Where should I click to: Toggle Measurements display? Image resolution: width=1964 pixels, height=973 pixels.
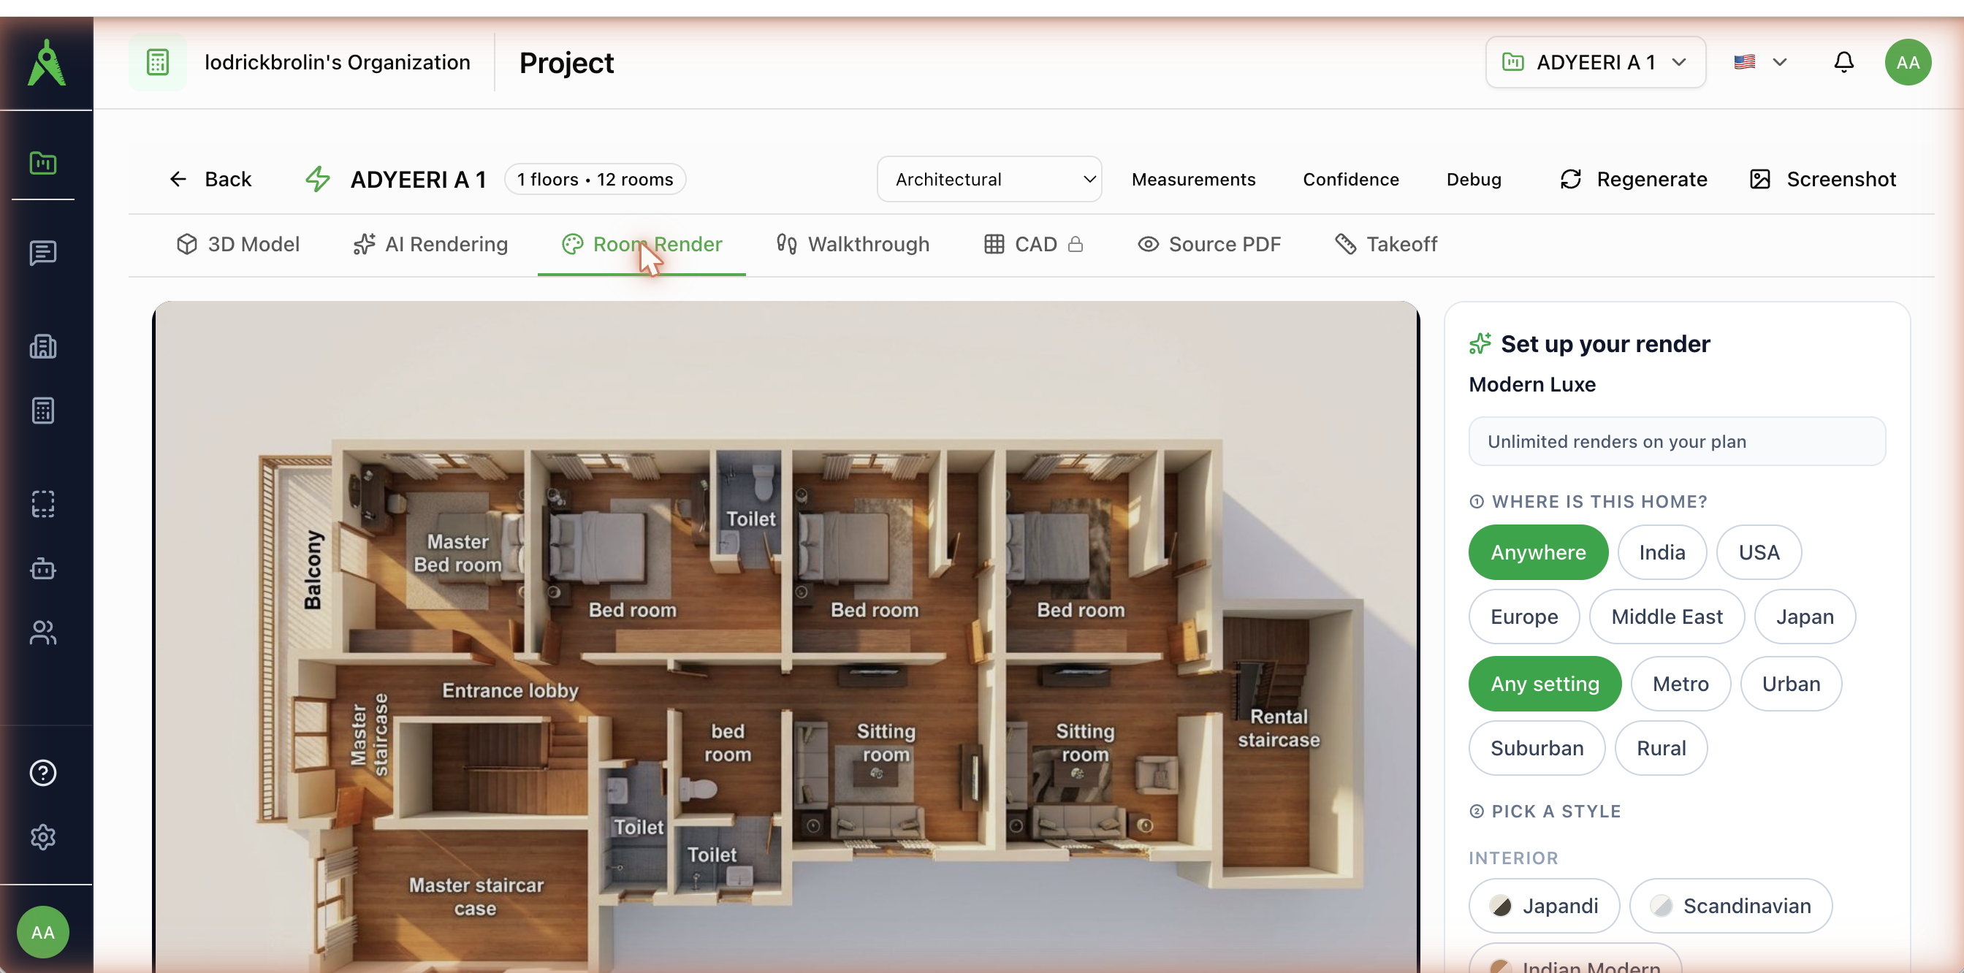click(1193, 179)
